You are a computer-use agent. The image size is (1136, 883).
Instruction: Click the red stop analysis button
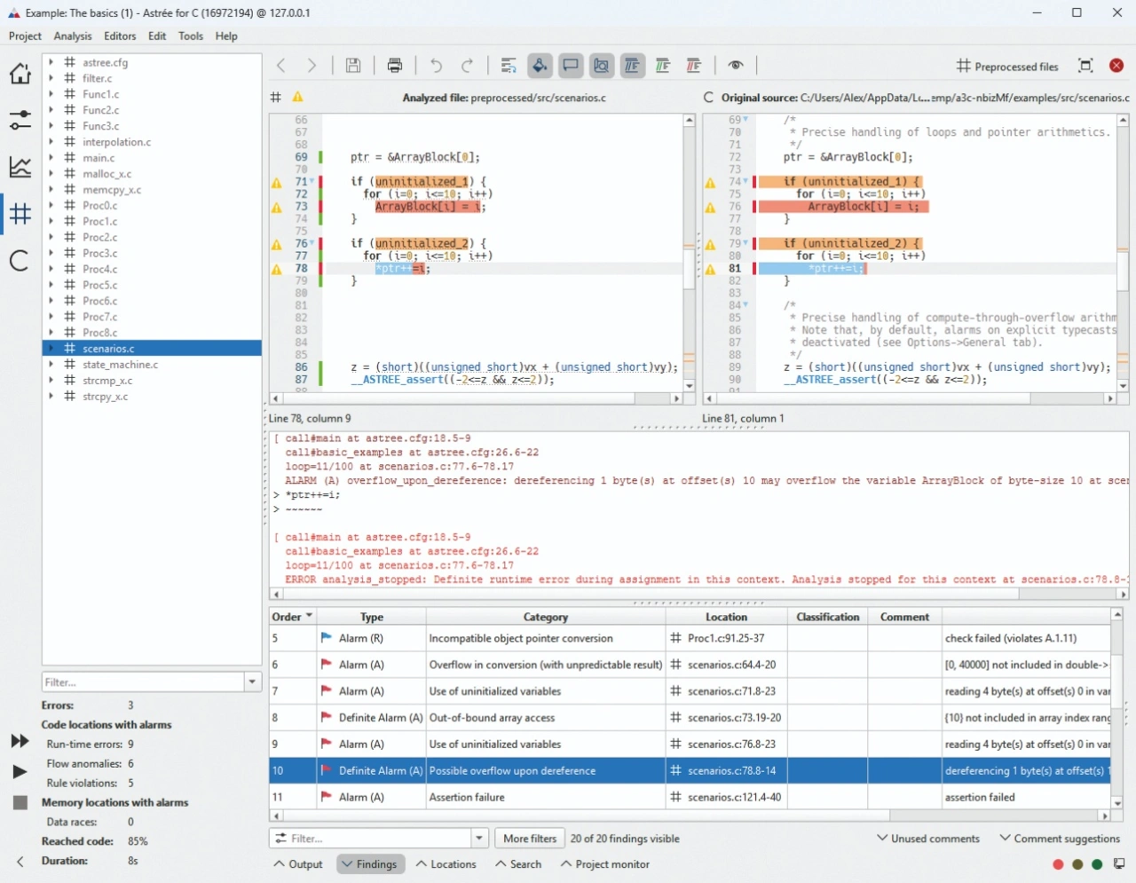tap(1116, 66)
